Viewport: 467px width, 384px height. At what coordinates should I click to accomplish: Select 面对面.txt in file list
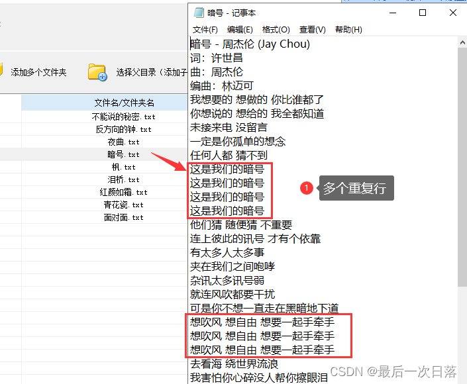124,217
